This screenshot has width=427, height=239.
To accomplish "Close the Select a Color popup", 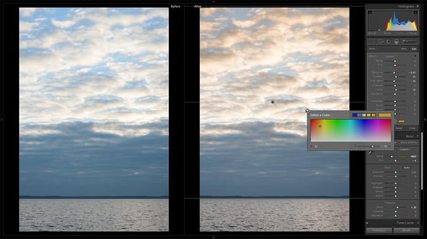I will click(x=307, y=111).
